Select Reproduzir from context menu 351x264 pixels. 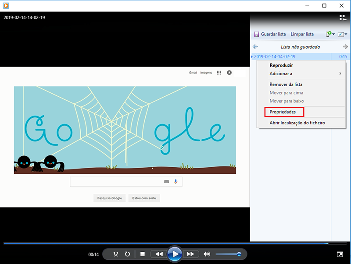[301, 65]
